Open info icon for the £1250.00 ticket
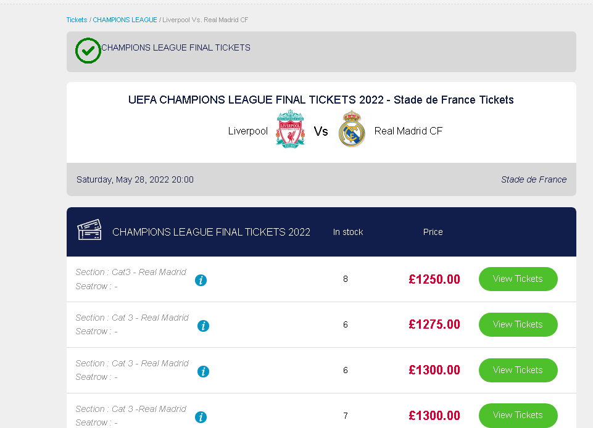The width and height of the screenshot is (593, 428). (x=201, y=280)
